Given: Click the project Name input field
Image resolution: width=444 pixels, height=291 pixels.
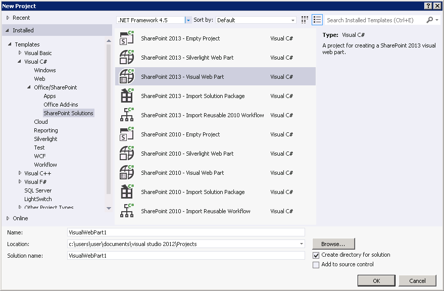Looking at the screenshot, I should coord(186,232).
